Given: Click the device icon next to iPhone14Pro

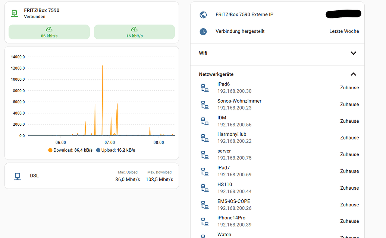Looking at the screenshot, I should 205,221.
